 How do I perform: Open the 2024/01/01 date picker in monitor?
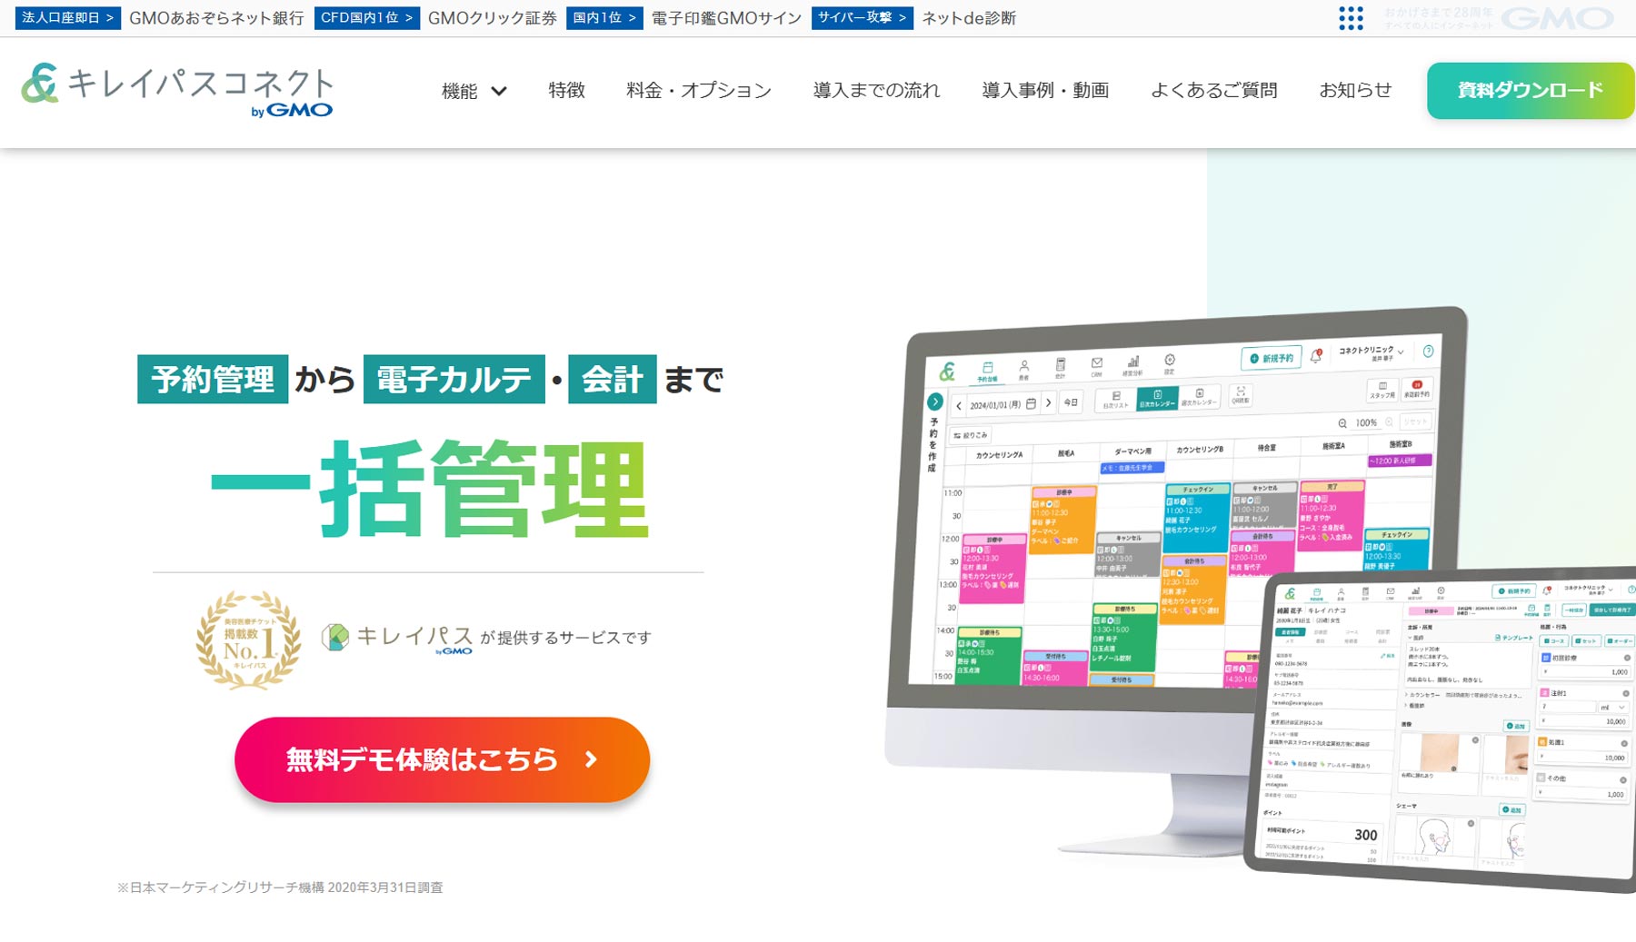click(x=1003, y=403)
